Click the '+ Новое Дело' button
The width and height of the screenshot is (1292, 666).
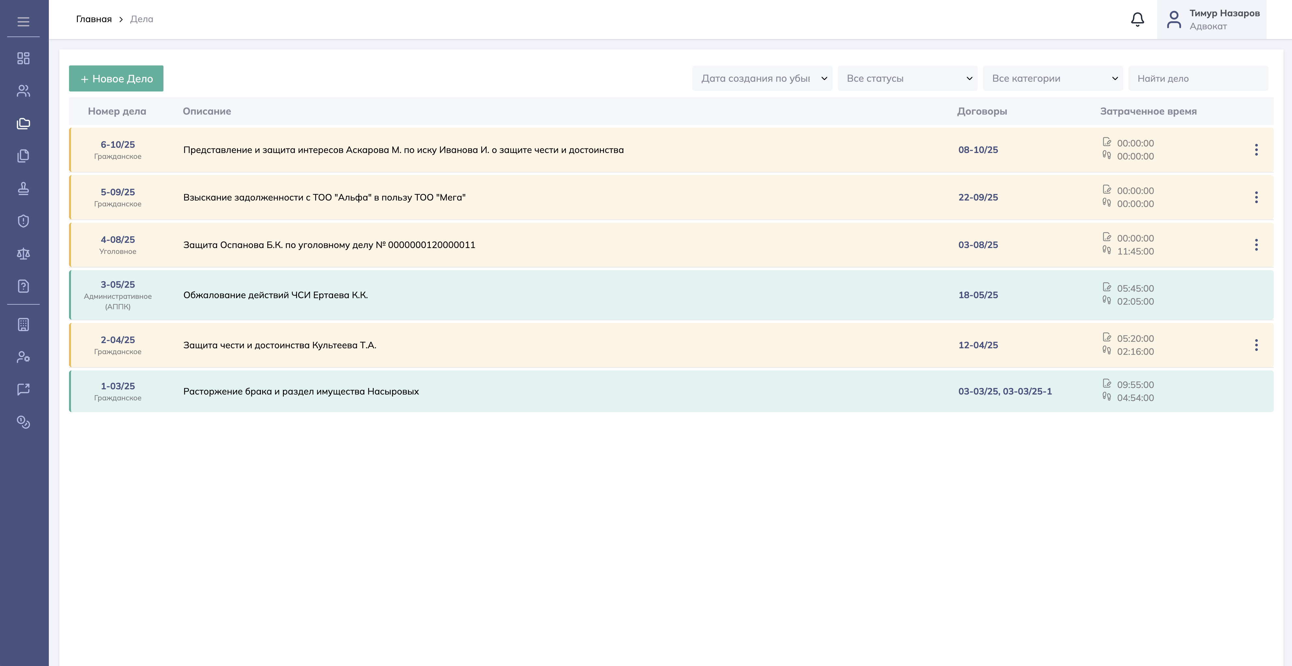point(116,79)
